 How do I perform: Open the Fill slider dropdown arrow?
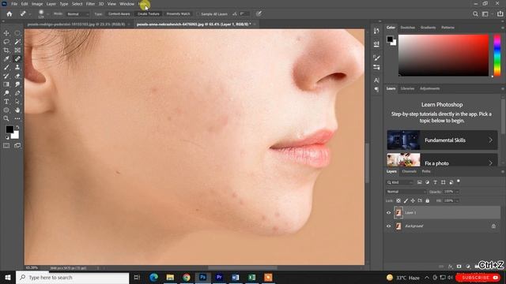click(x=457, y=200)
